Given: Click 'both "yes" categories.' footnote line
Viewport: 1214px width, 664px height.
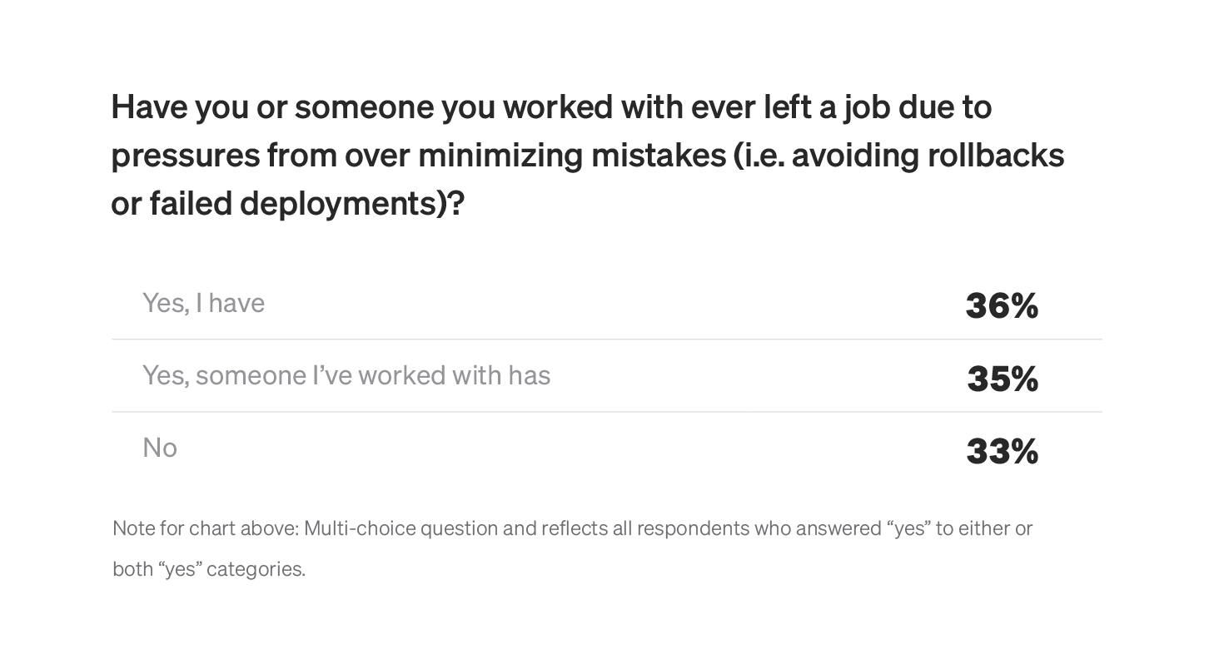Looking at the screenshot, I should coord(209,569).
